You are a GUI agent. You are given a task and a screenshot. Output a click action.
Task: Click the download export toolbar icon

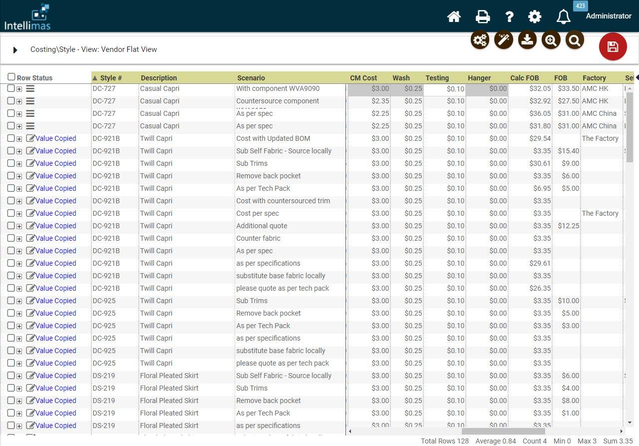click(x=527, y=40)
